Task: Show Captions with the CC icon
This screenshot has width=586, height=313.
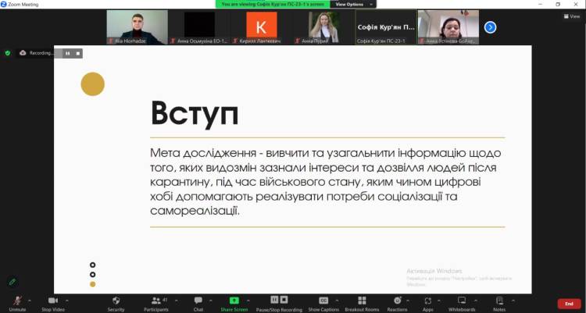Action: click(323, 301)
